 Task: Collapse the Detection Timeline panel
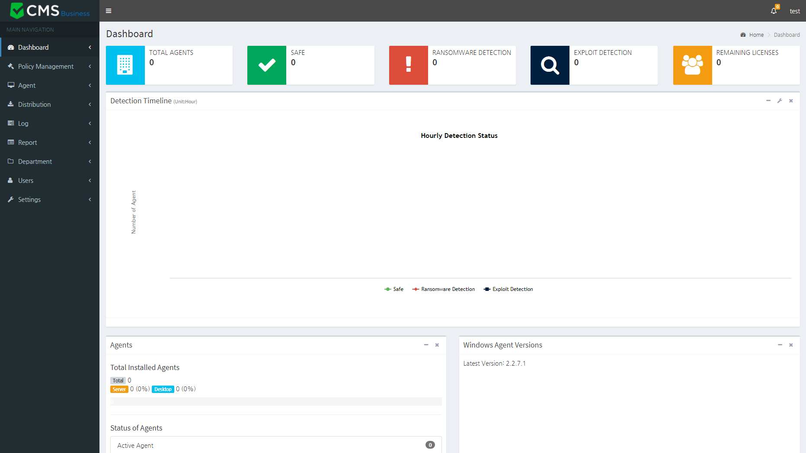(x=768, y=101)
